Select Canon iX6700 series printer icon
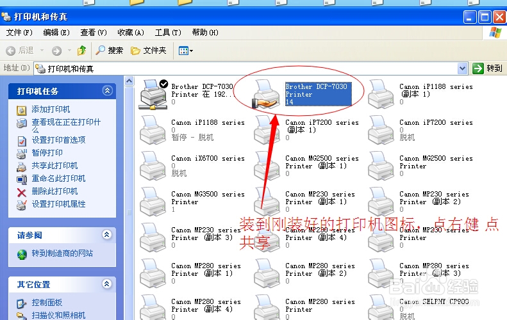Screen dimensions: 507x320 (x=153, y=166)
